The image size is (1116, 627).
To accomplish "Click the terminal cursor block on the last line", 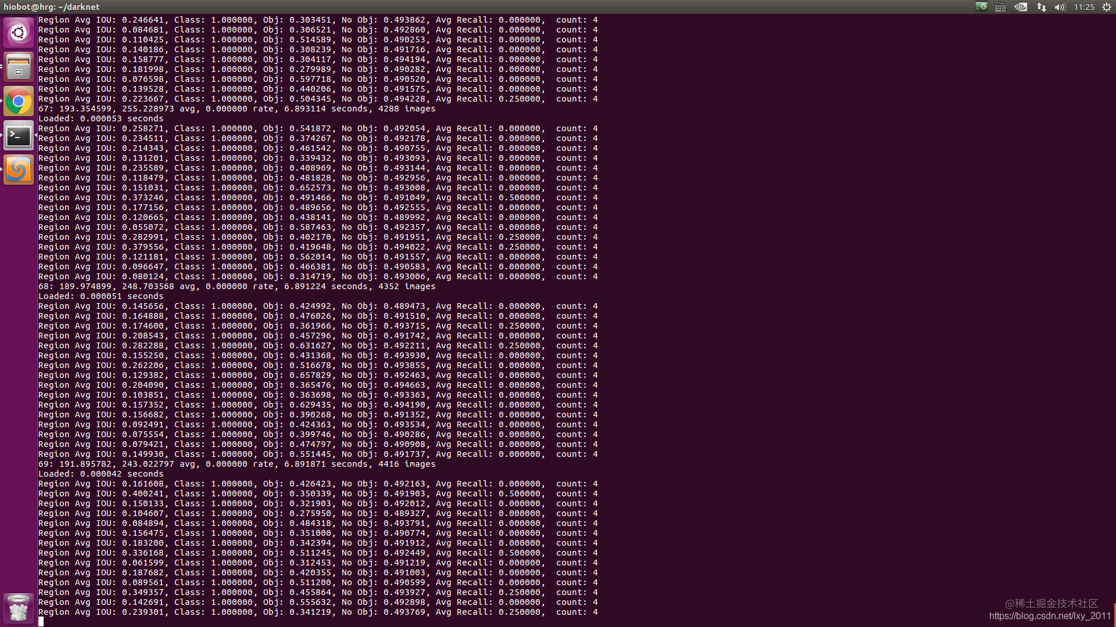I will [x=41, y=622].
